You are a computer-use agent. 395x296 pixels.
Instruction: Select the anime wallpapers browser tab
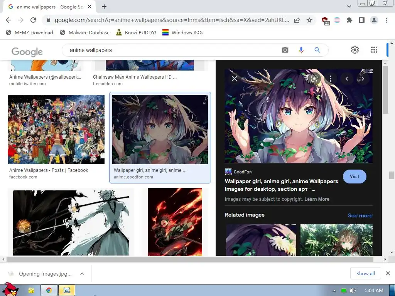click(49, 7)
